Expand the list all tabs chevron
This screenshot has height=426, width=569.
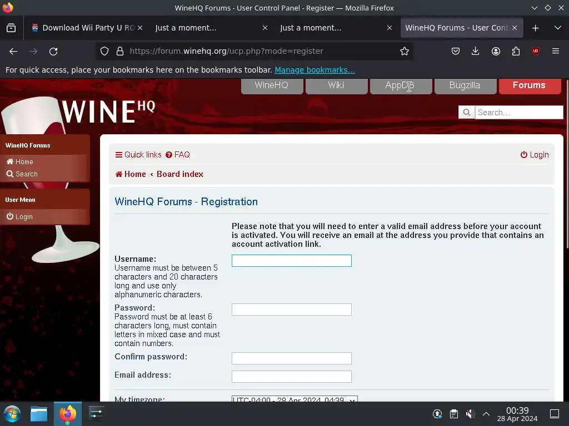tap(558, 28)
